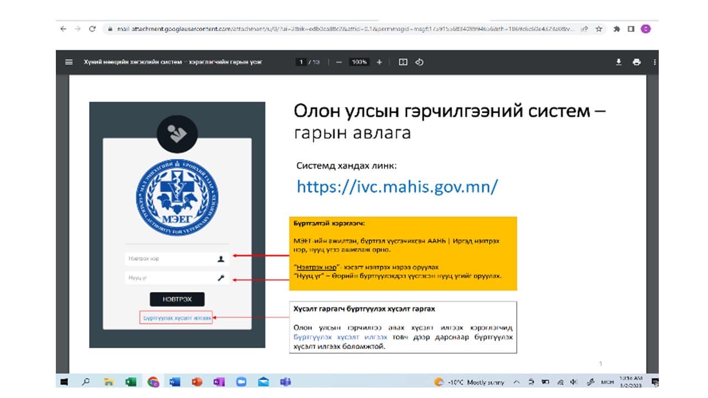Click the 'Системд хандах линк:' label
708x398 pixels.
[346, 165]
